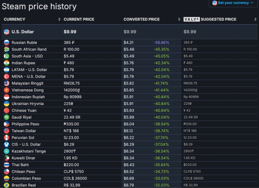
Task: Click the 2900₸ current price cell
Action: coord(70,151)
